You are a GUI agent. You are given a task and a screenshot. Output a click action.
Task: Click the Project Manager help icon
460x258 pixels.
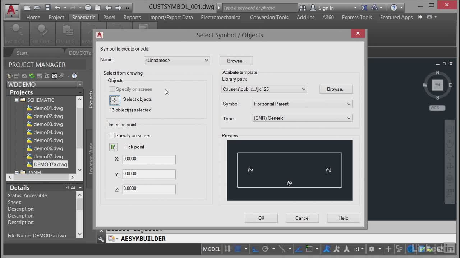(x=74, y=76)
